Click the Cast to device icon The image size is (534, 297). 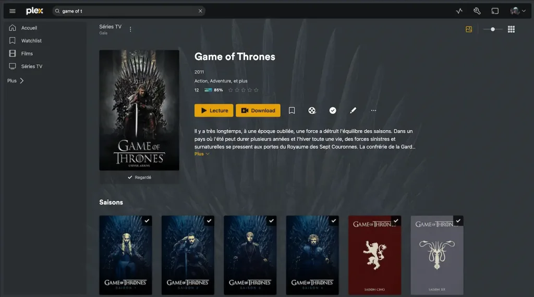pyautogui.click(x=495, y=11)
